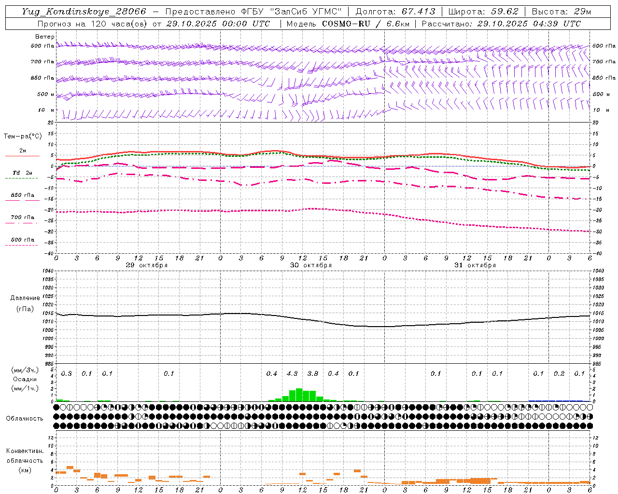Click the Тем-ра(°C) axis label

[23, 137]
